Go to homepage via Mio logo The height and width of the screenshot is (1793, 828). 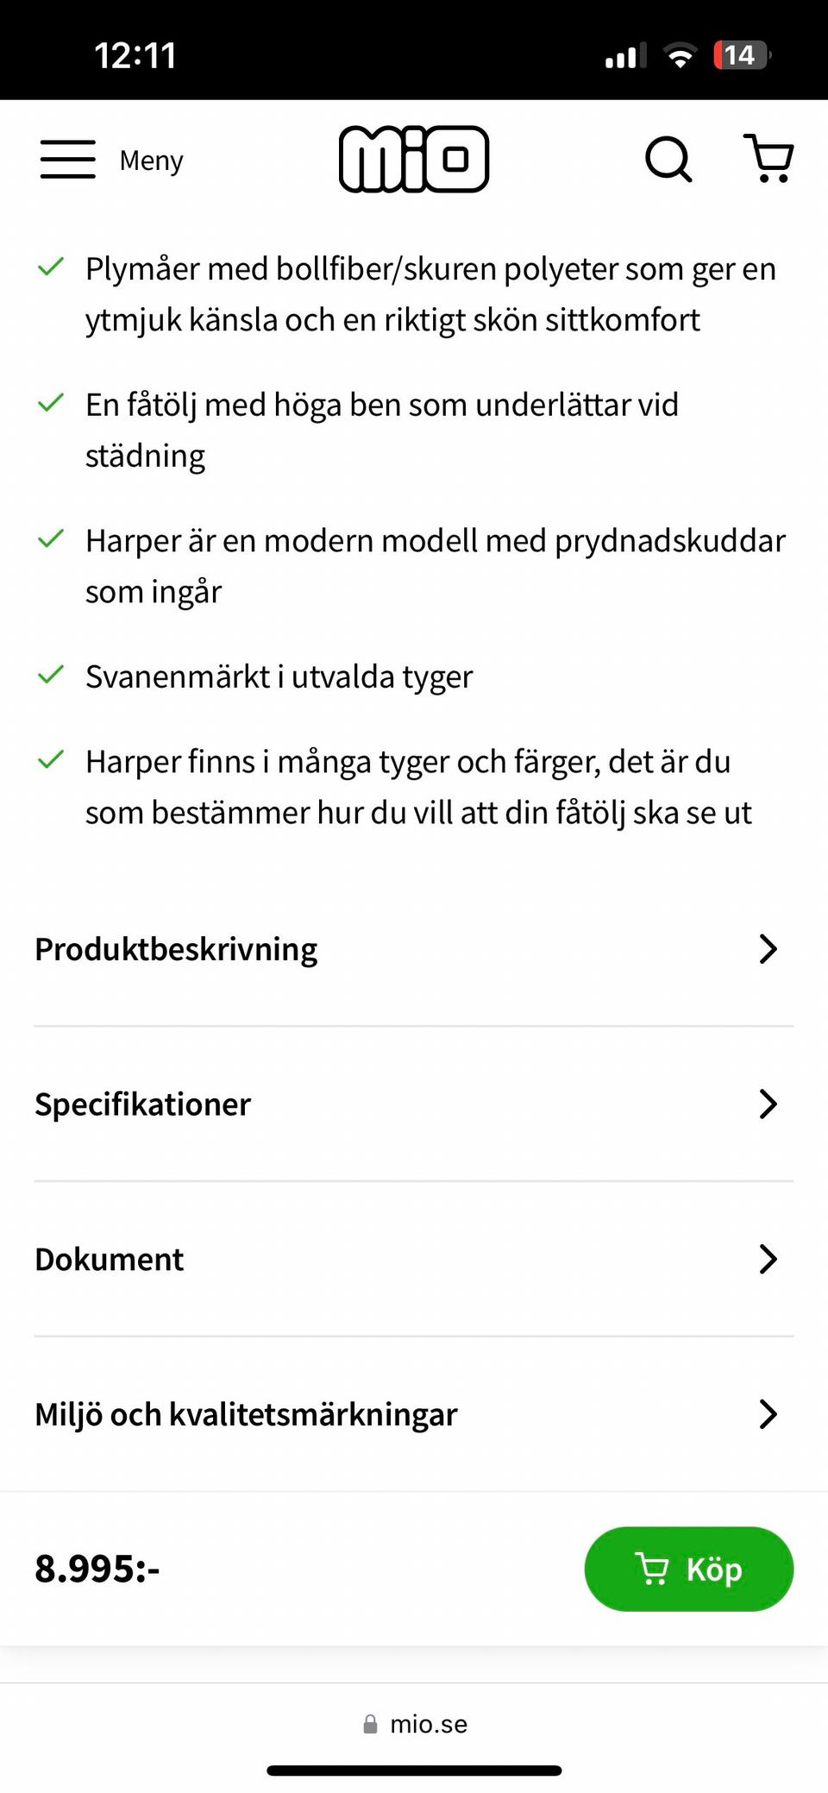click(x=414, y=159)
